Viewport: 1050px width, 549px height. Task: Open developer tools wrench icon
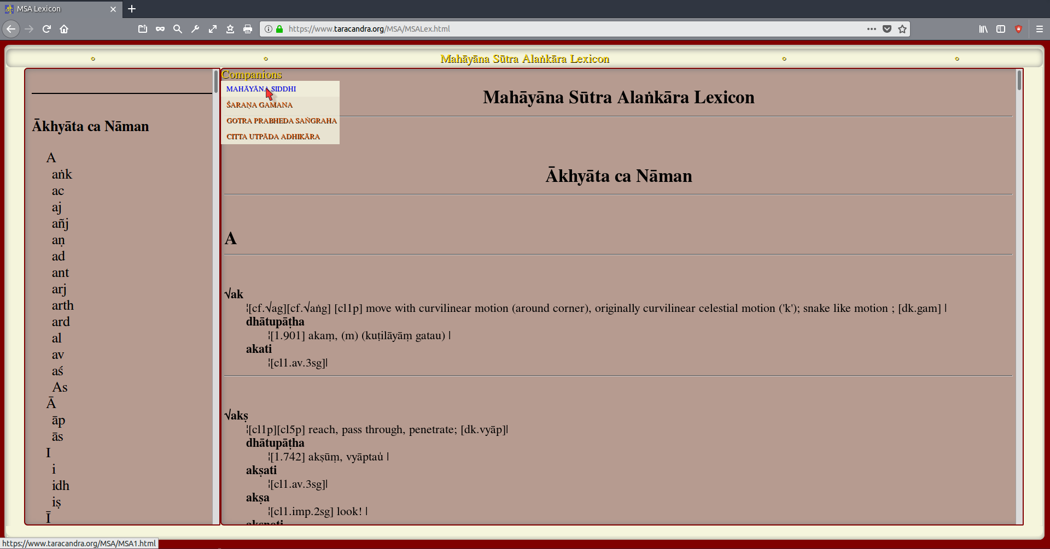(195, 29)
